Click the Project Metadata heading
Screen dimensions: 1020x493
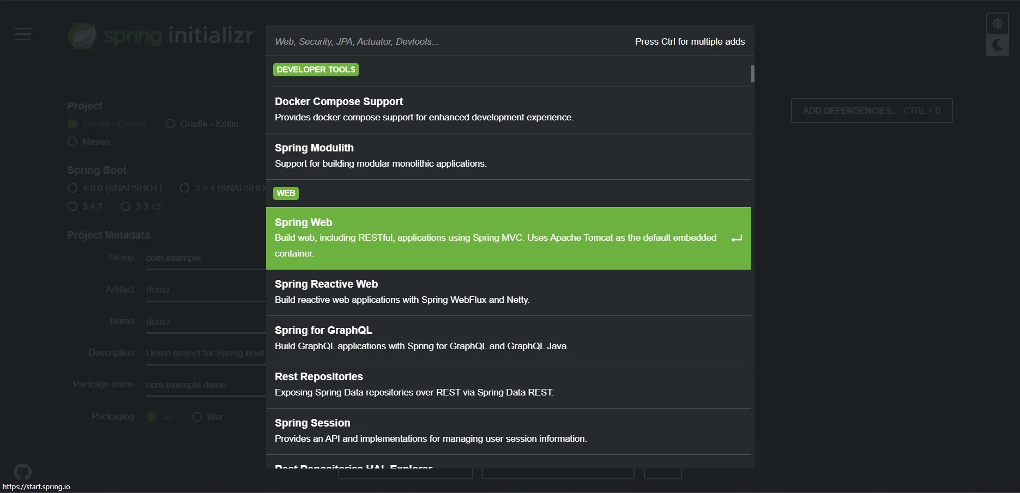[x=108, y=235]
